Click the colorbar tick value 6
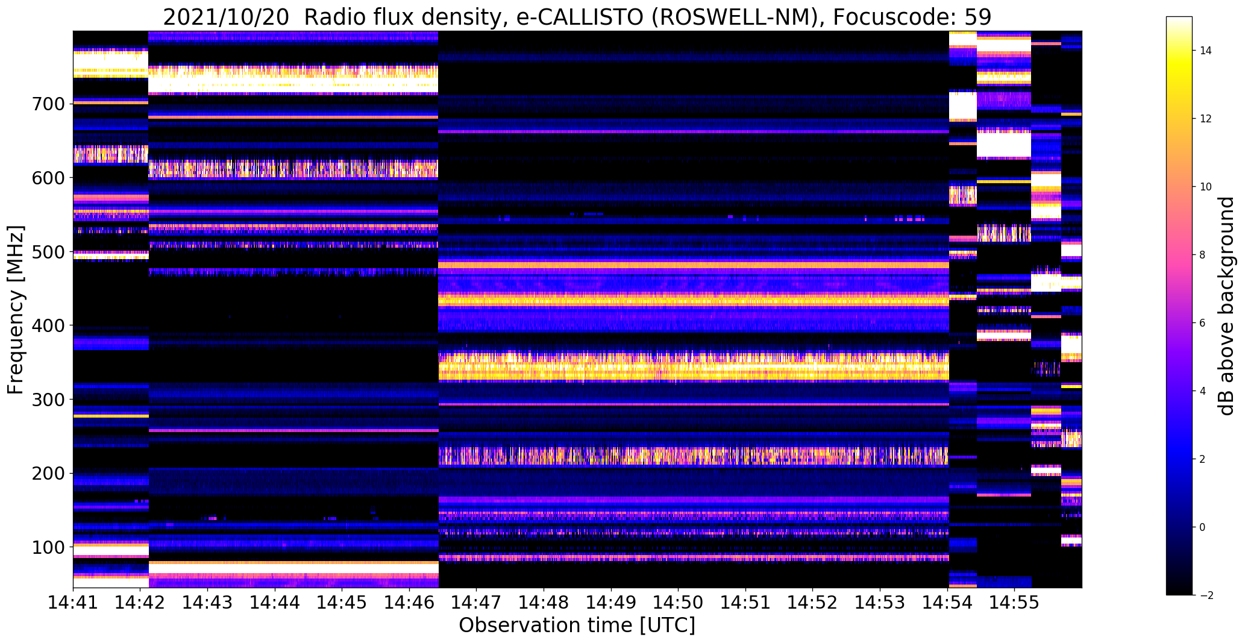The image size is (1245, 643). pyautogui.click(x=1203, y=323)
